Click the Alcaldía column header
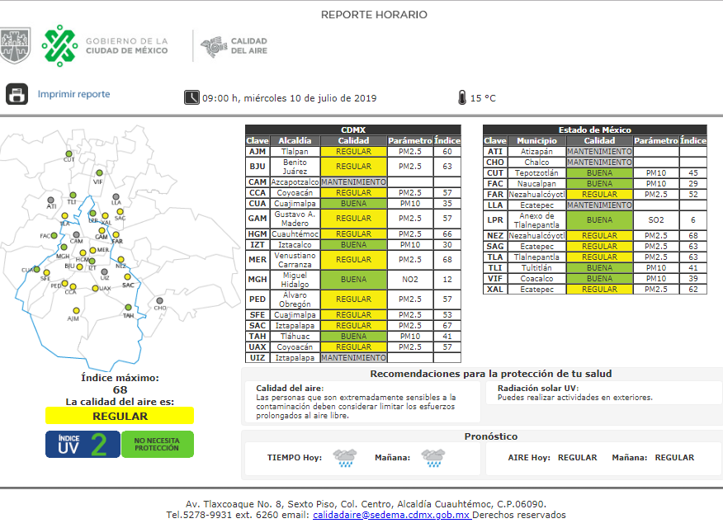The height and width of the screenshot is (528, 723). [x=295, y=140]
